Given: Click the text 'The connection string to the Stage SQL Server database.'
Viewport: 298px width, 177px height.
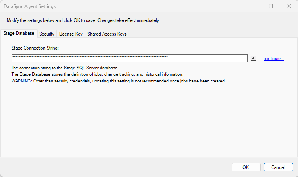Looking at the screenshot, I should tap(65, 68).
